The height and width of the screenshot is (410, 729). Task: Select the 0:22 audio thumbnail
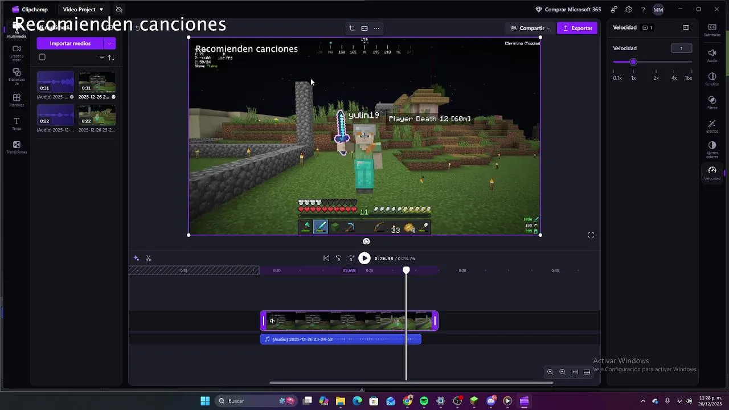click(x=55, y=115)
